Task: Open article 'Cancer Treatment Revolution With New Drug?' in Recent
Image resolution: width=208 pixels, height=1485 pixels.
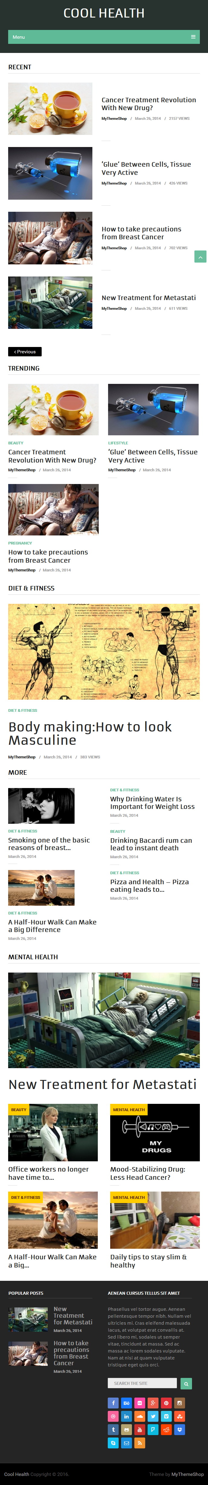Action: pyautogui.click(x=149, y=104)
